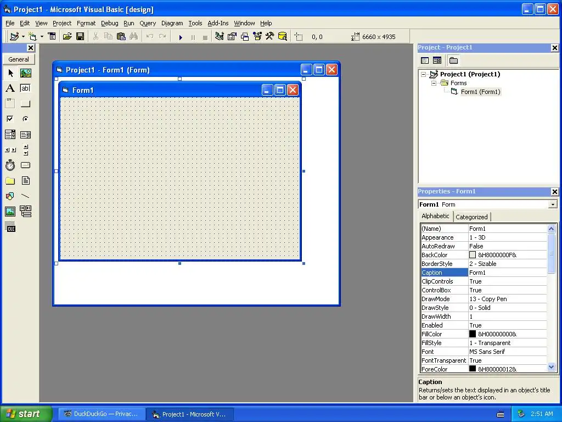Open the Data View Window toolbar icon
The width and height of the screenshot is (562, 422).
pos(283,36)
